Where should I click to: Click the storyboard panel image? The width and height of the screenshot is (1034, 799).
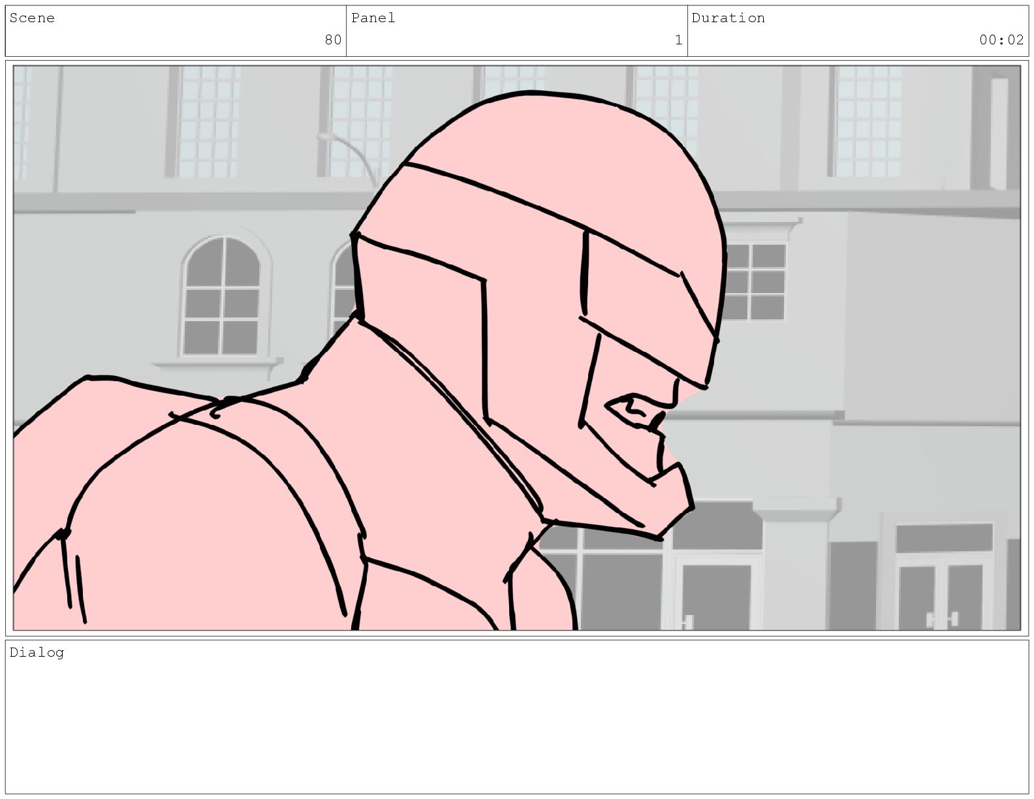click(x=516, y=348)
